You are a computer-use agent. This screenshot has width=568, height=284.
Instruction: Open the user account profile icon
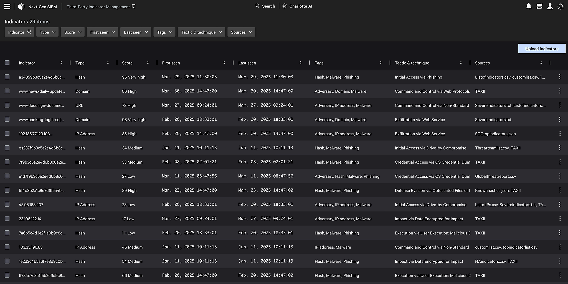[550, 6]
